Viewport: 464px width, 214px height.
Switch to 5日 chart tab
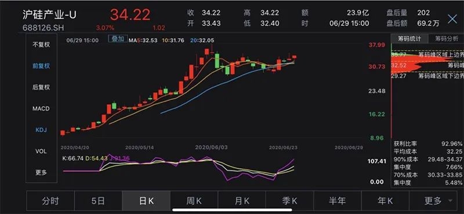click(98, 201)
